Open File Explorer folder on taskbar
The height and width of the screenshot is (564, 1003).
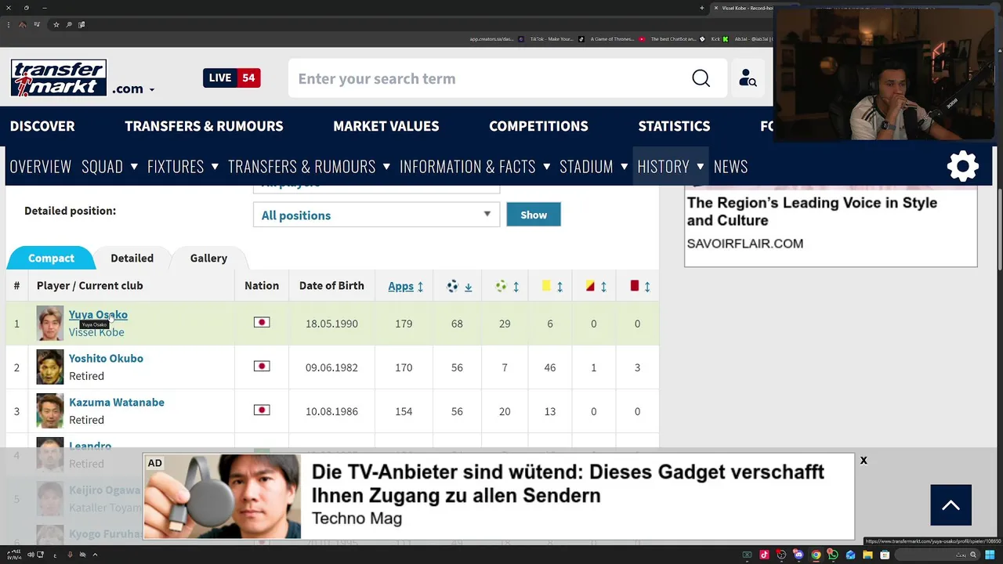[x=867, y=555]
